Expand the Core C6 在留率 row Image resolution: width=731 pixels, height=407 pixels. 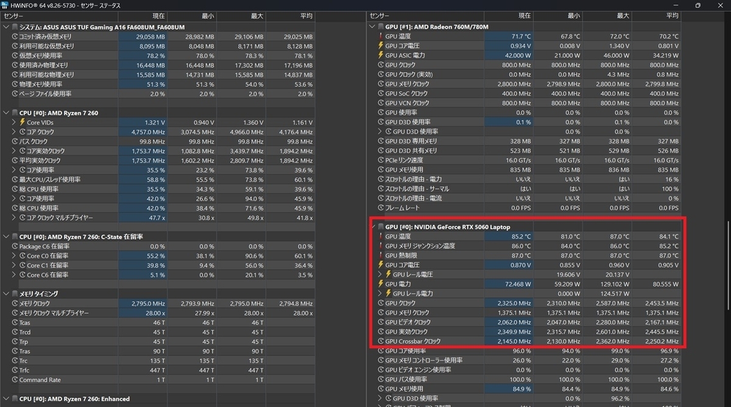click(13, 274)
